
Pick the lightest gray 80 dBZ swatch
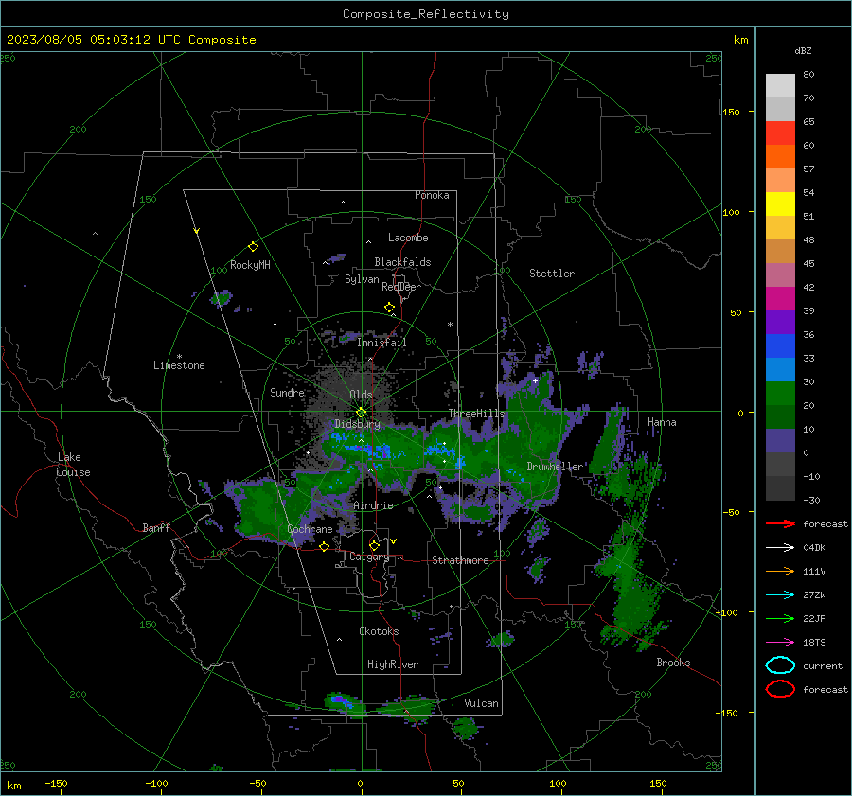tap(780, 85)
